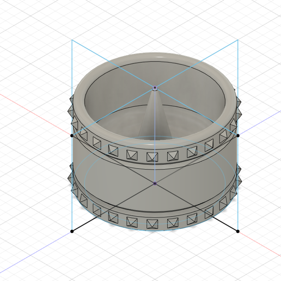281x281 pixels.
Task: Pick the black sketch point at bottom-right corner
Action: pos(238,231)
